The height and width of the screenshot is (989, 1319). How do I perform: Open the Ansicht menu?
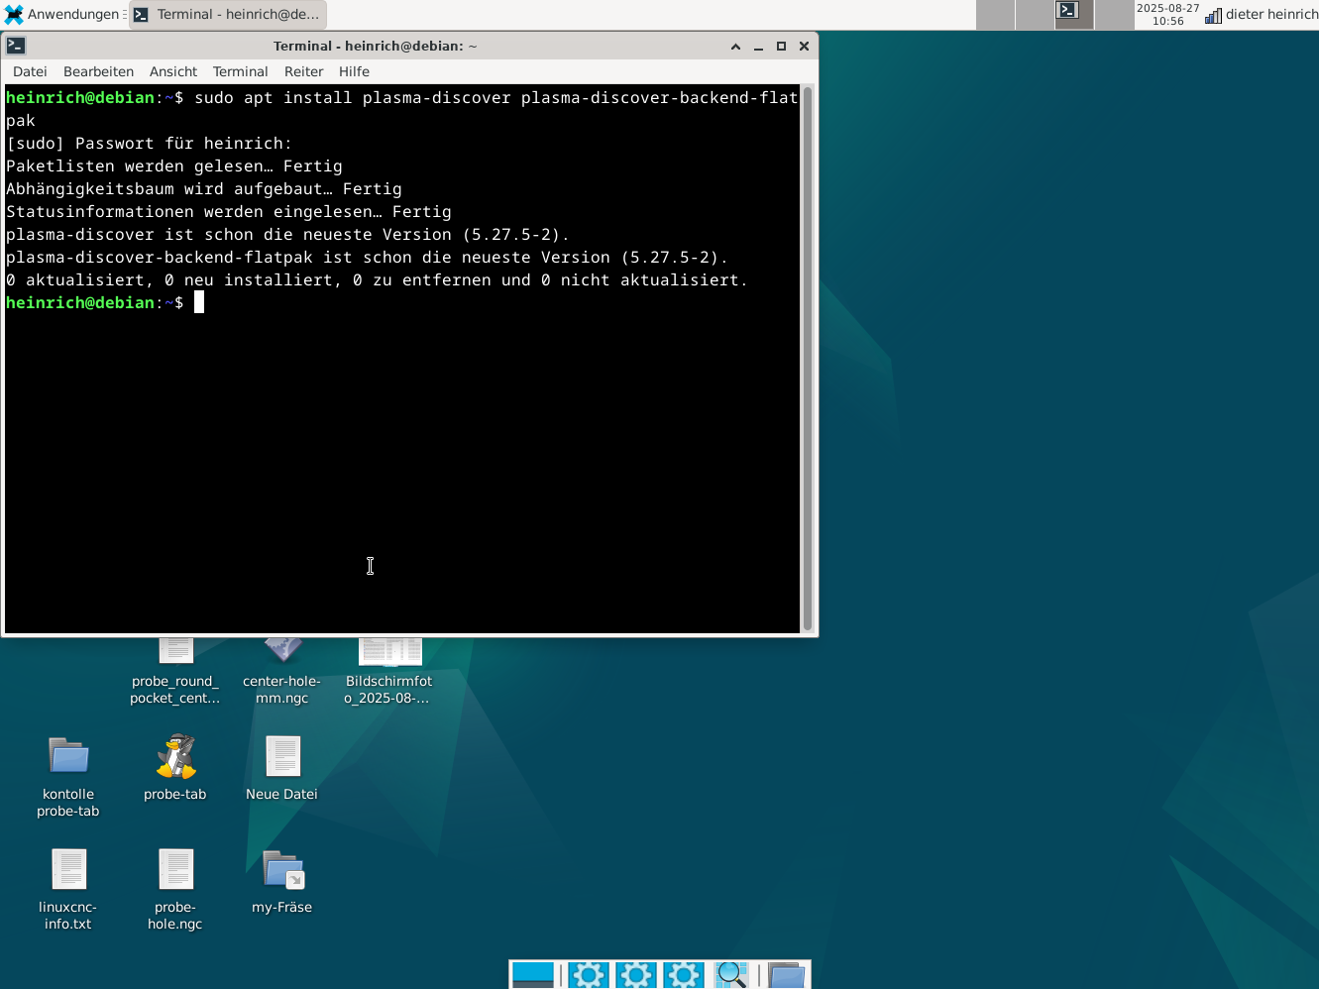(173, 71)
